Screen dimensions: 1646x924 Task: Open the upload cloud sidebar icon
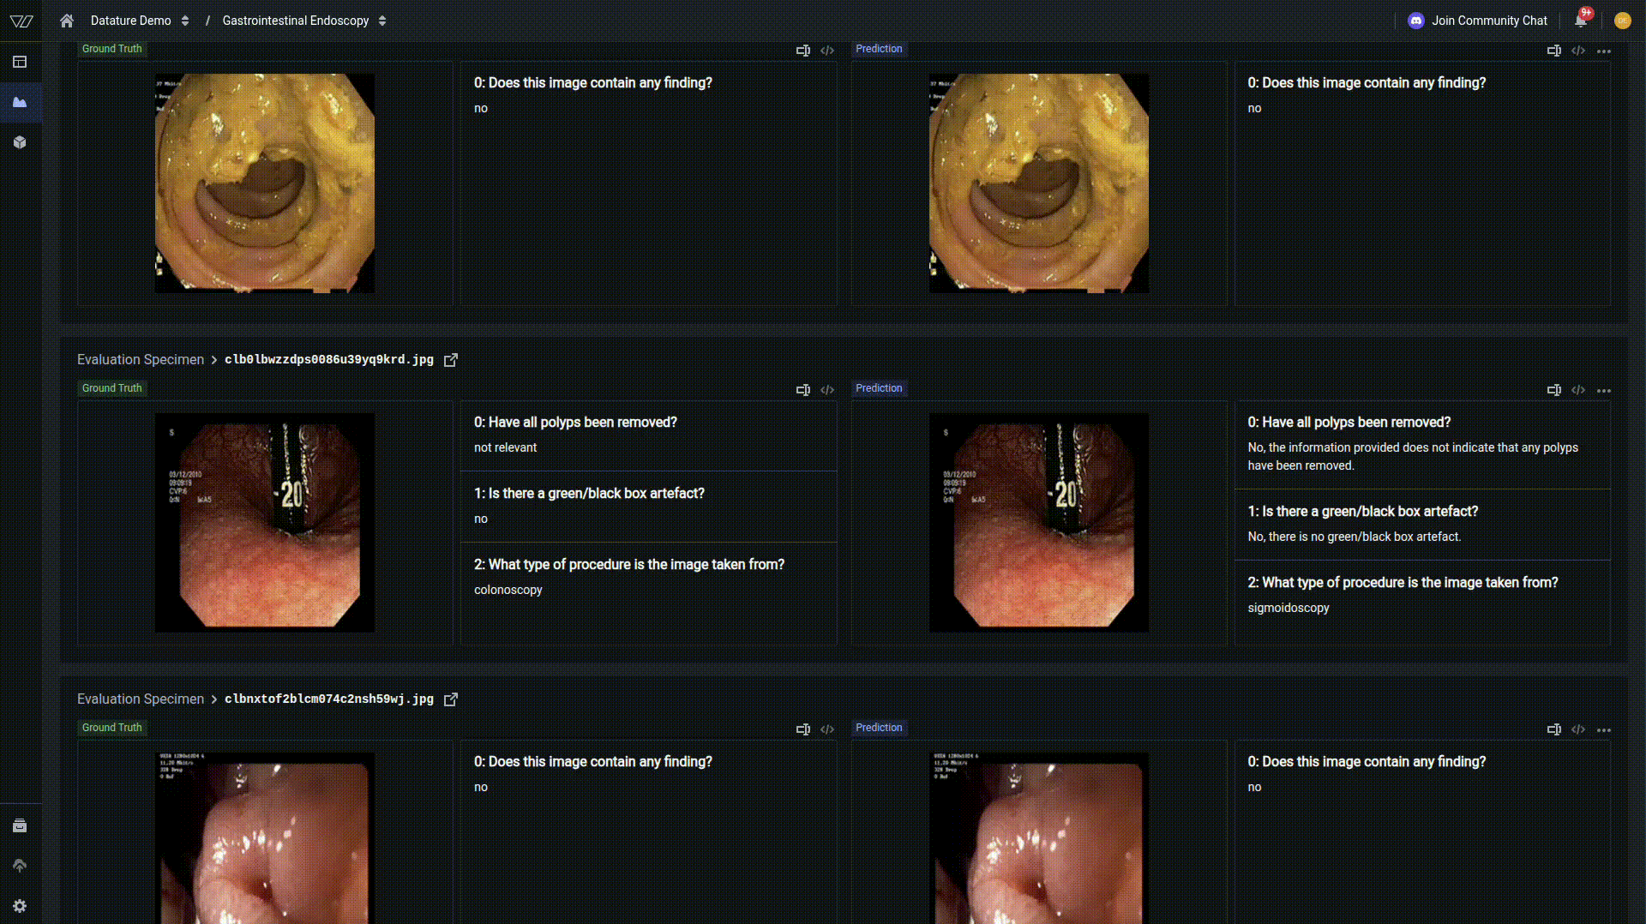[x=20, y=866]
